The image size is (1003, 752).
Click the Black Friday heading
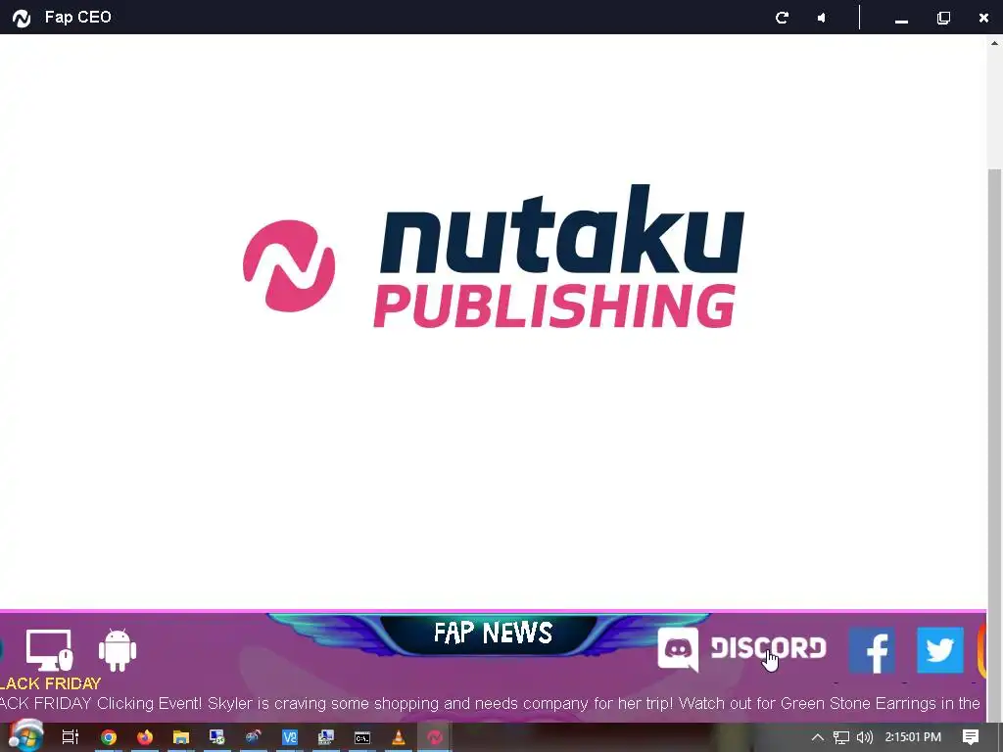50,682
